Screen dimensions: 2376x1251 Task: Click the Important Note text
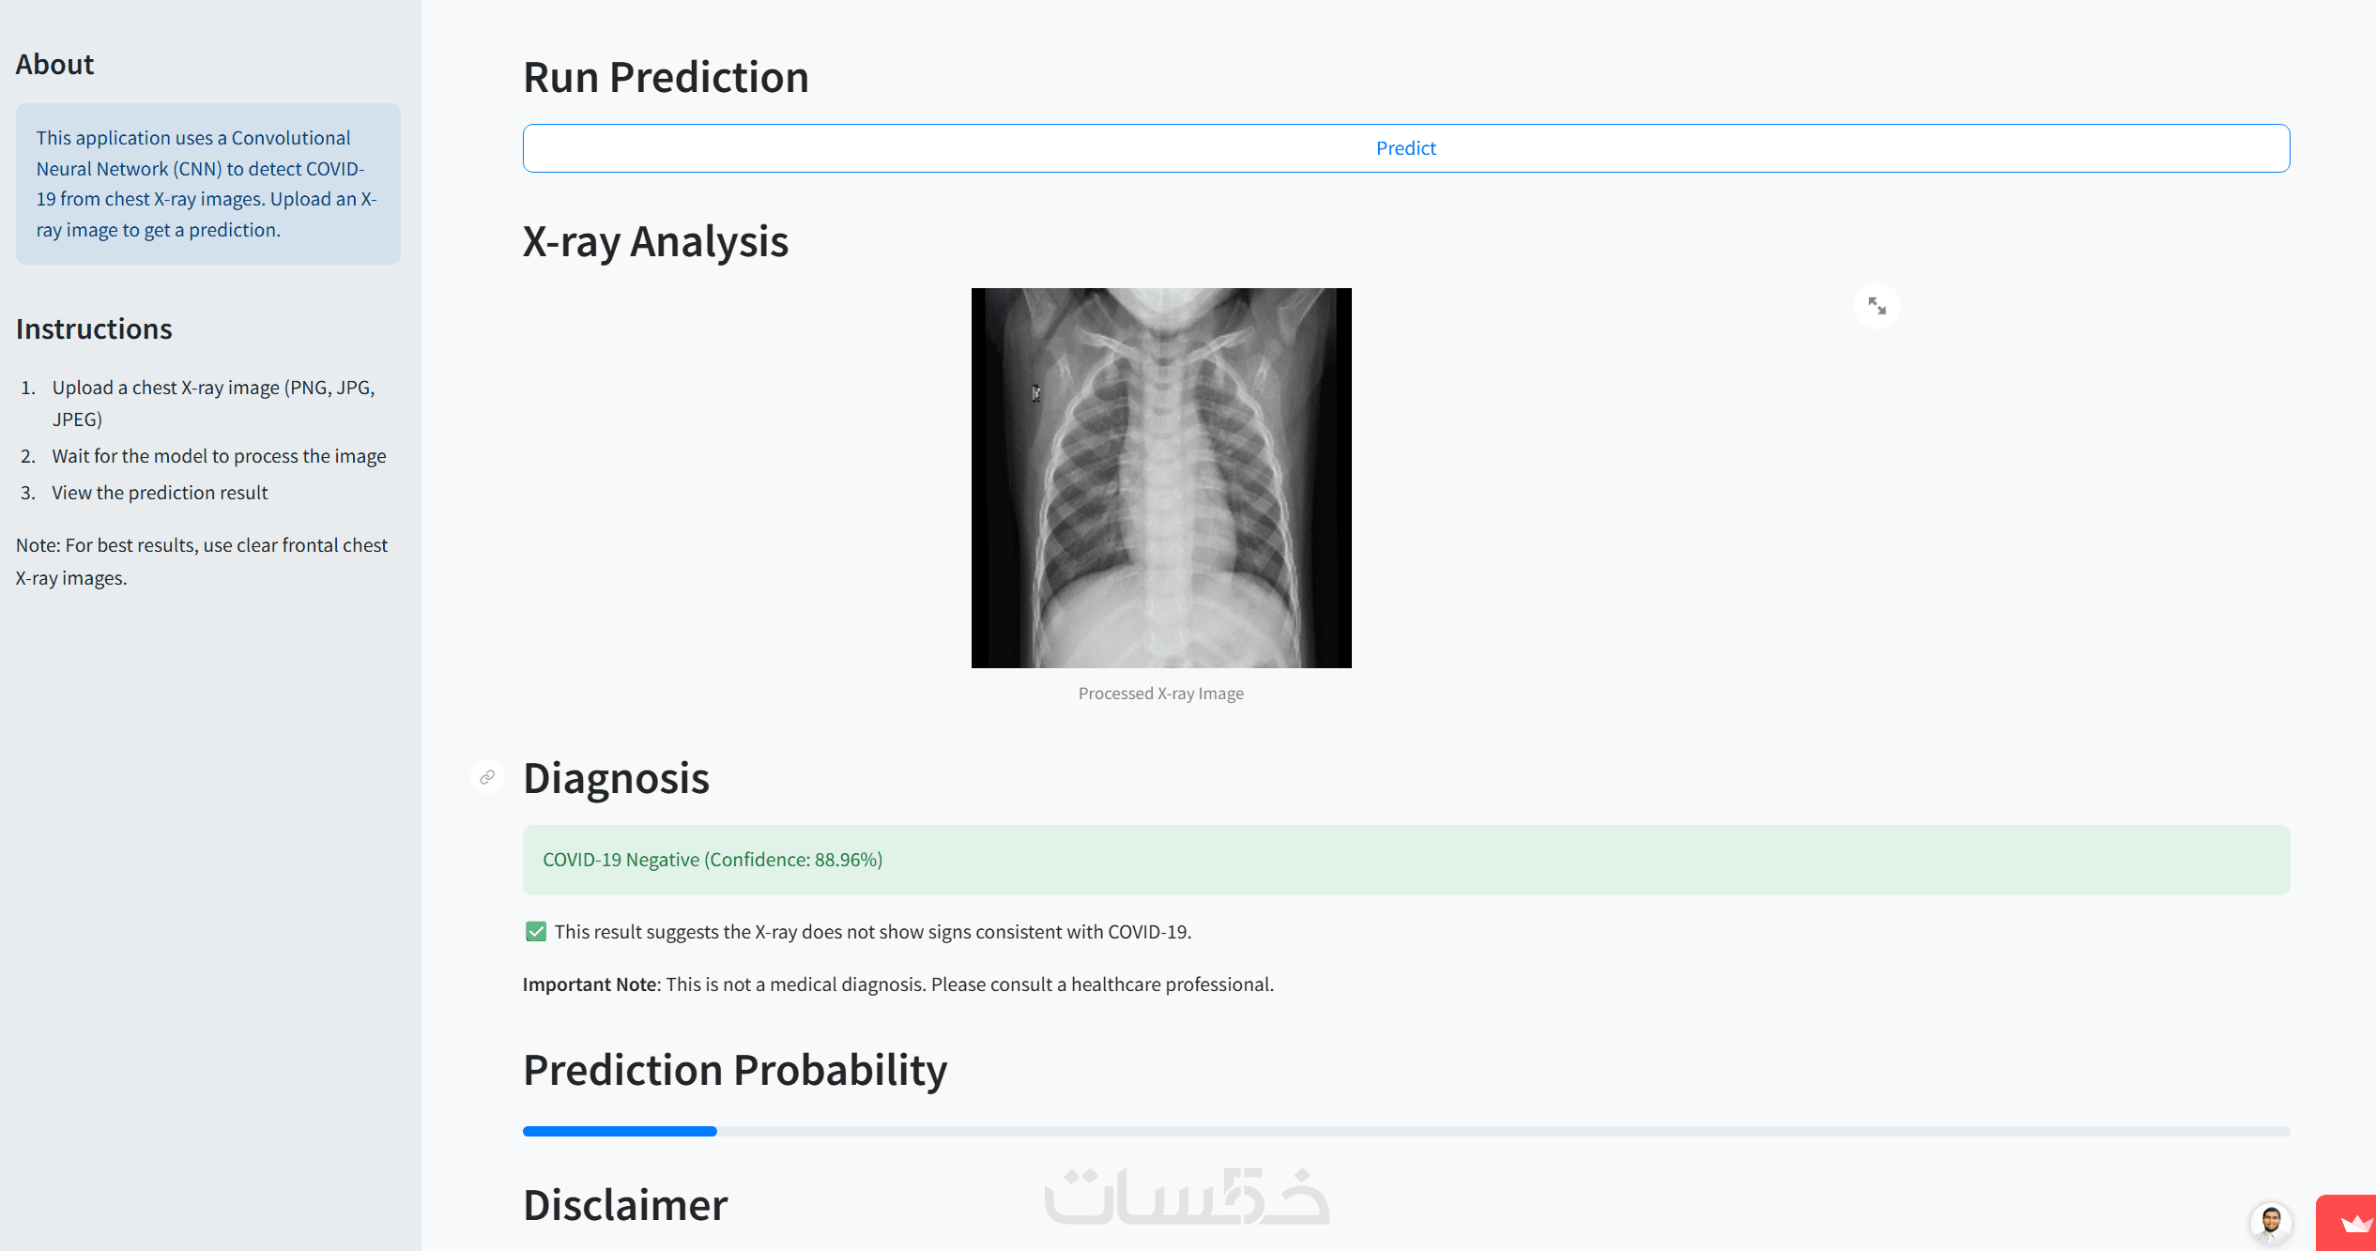897,984
